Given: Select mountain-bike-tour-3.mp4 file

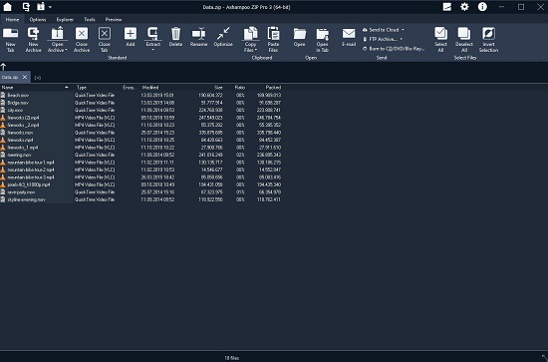Looking at the screenshot, I should (140, 178).
